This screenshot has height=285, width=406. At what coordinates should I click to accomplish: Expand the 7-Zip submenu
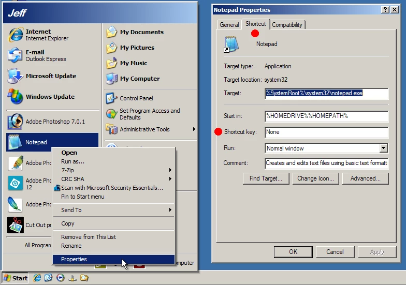click(170, 170)
